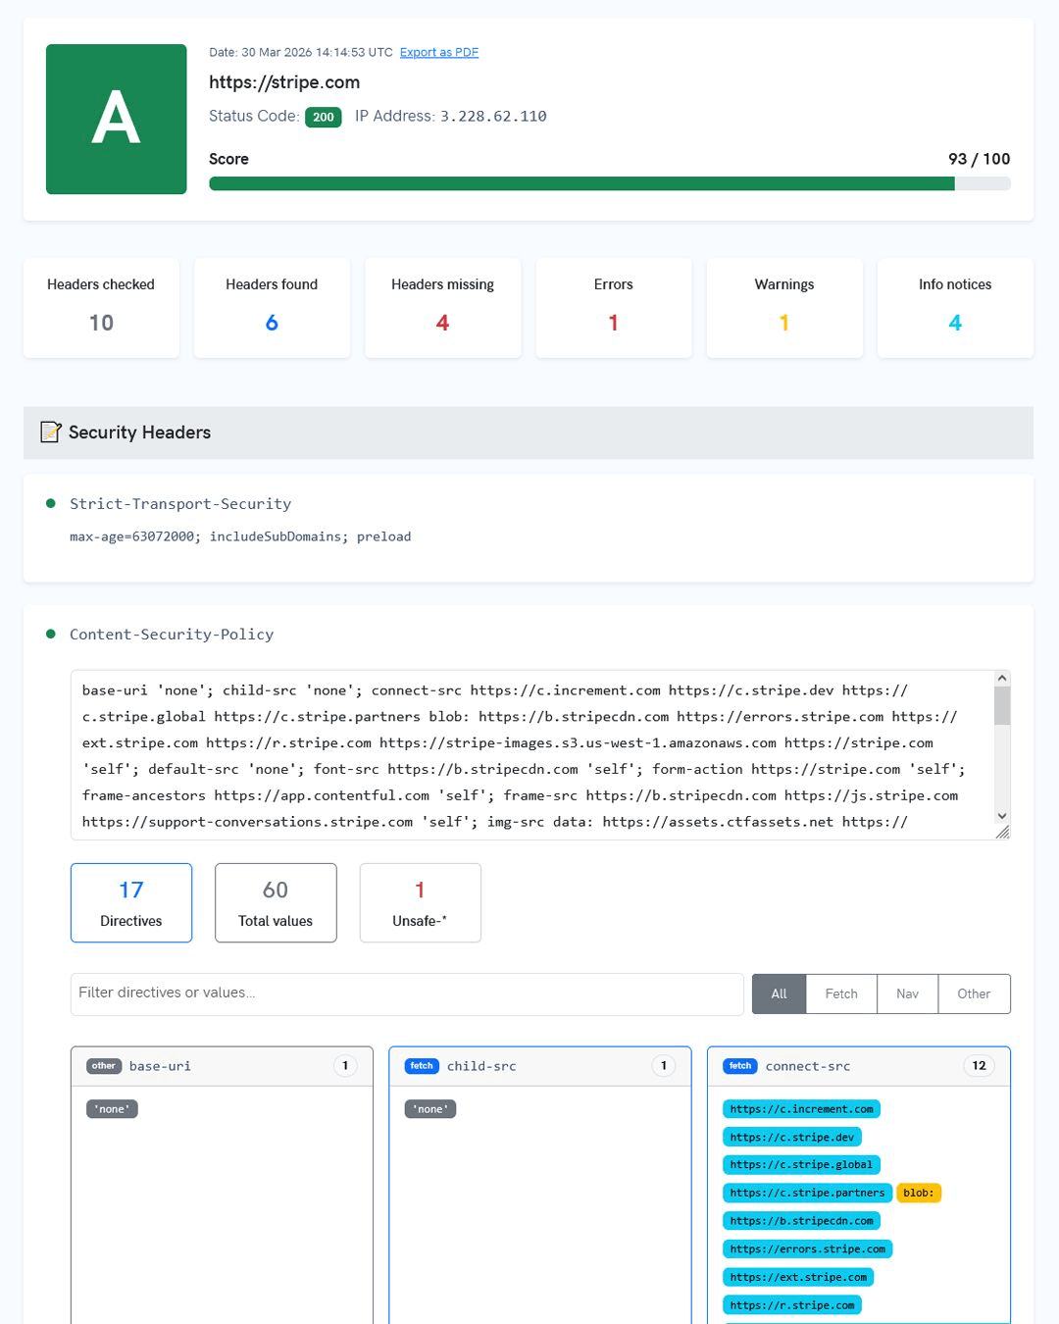Click the Security Headers notepad icon
The width and height of the screenshot is (1059, 1324).
(50, 432)
